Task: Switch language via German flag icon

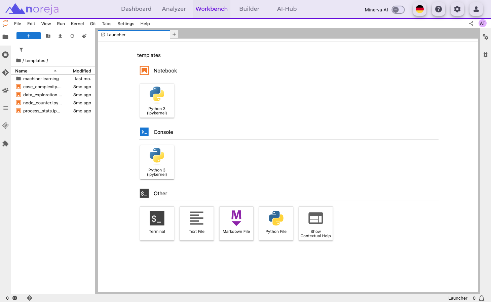Action: coord(420,9)
